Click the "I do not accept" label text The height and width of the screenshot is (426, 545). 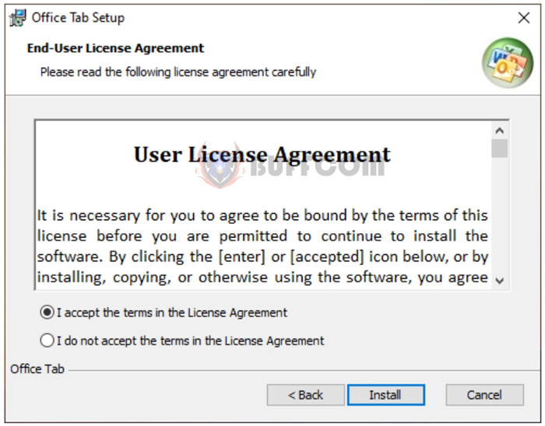[191, 340]
